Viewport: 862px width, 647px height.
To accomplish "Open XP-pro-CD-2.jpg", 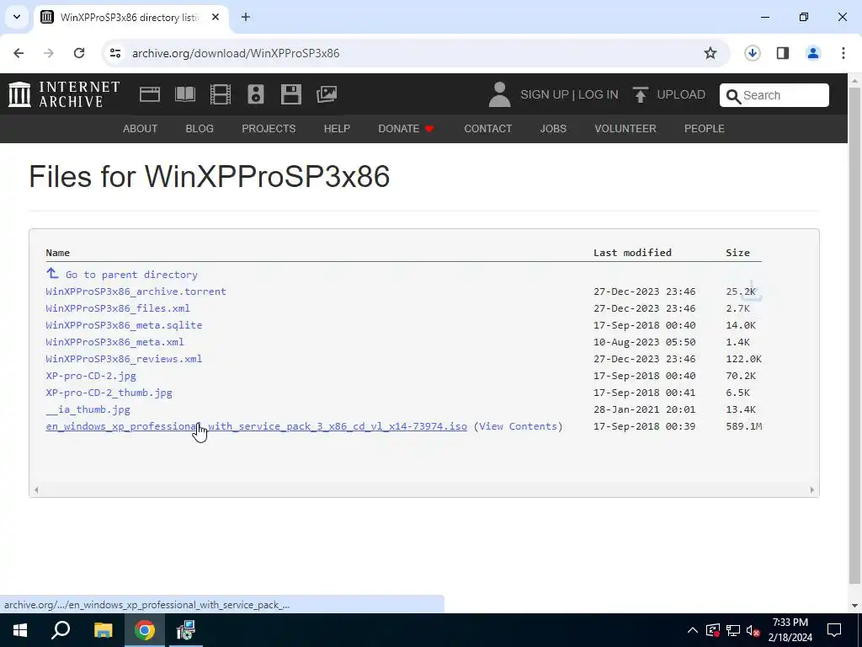I will (x=91, y=376).
